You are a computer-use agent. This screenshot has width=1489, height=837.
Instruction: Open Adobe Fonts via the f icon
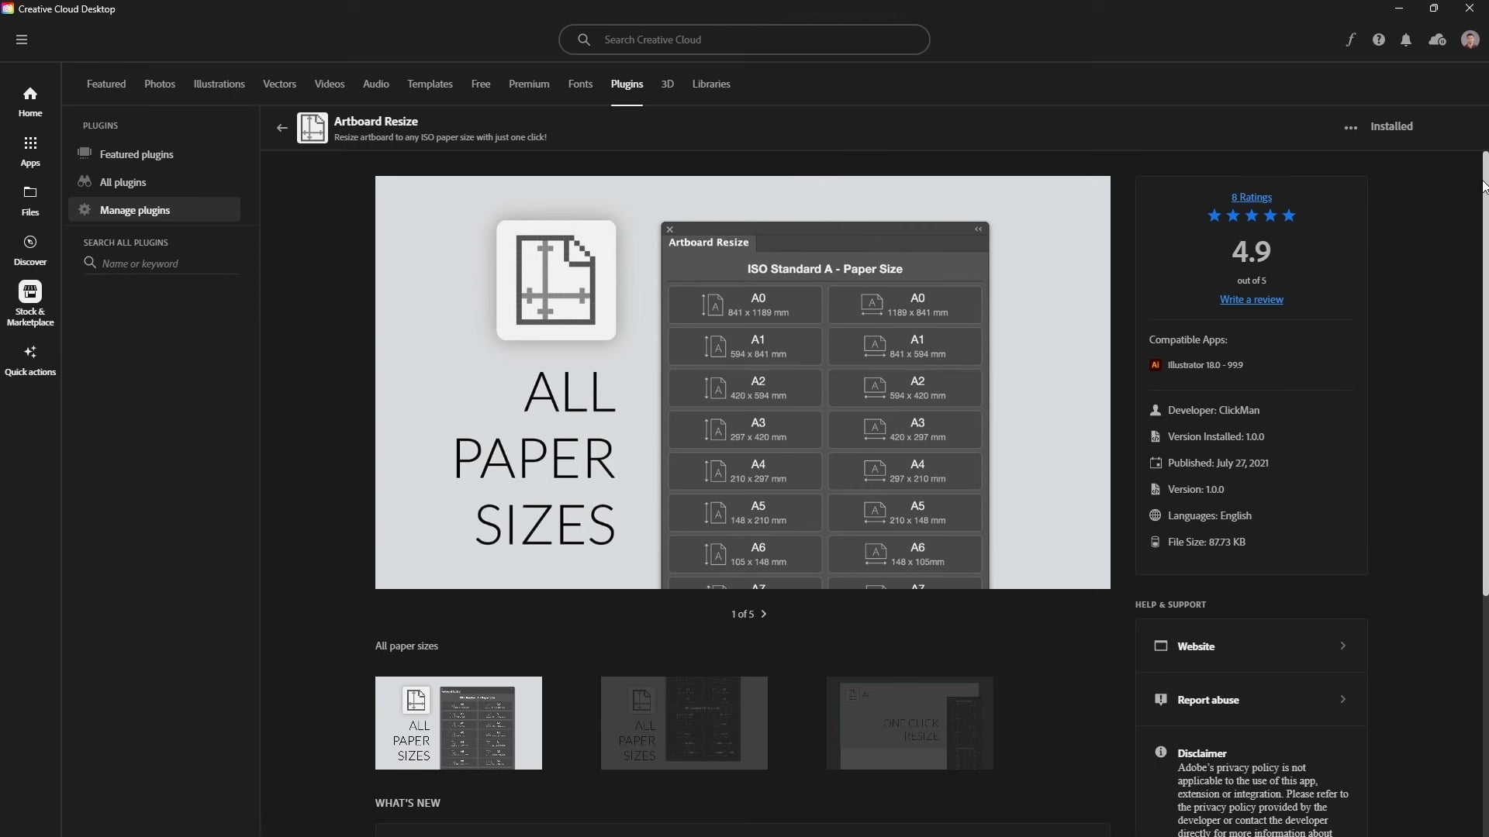pos(1350,40)
